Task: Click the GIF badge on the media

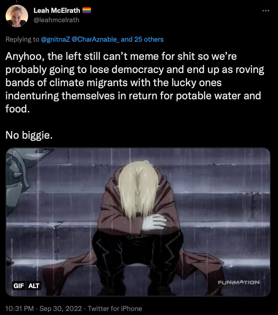Action: (19, 286)
